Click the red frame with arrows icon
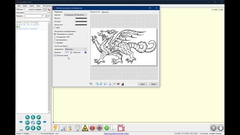The image size is (240, 135). point(121,128)
